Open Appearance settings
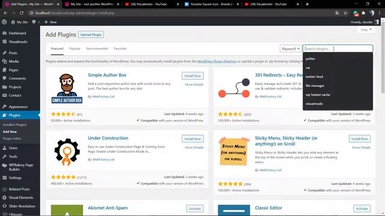 coord(18,107)
